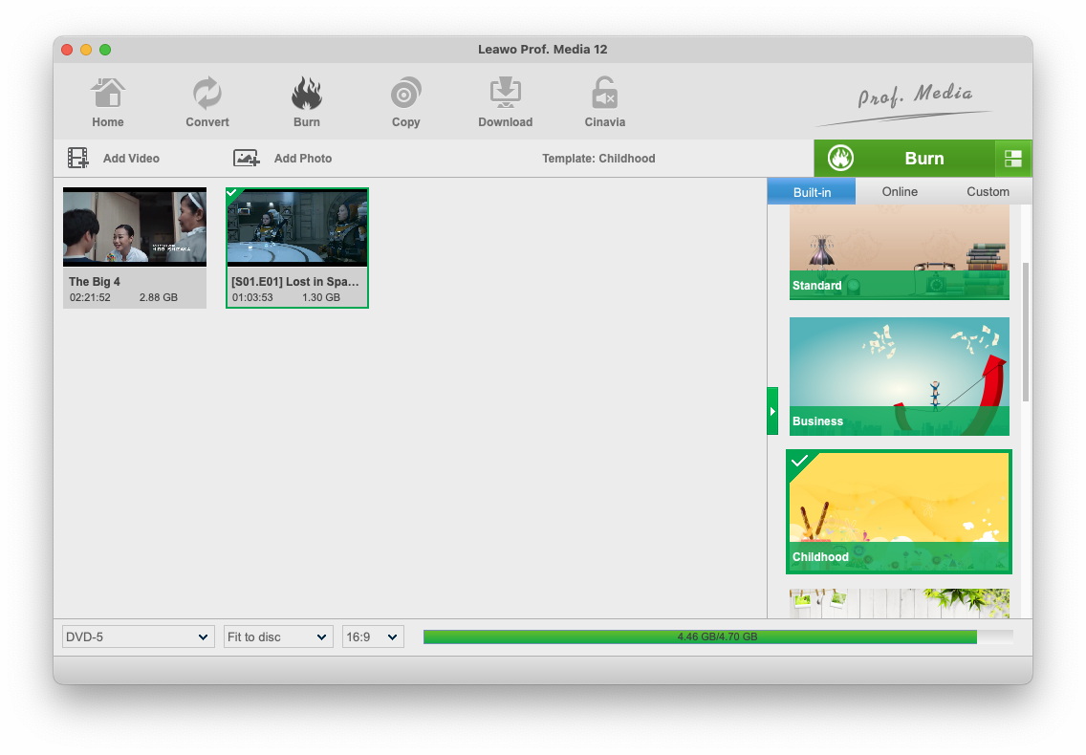Open the 16:9 aspect ratio dropdown
The image size is (1086, 755).
click(373, 636)
